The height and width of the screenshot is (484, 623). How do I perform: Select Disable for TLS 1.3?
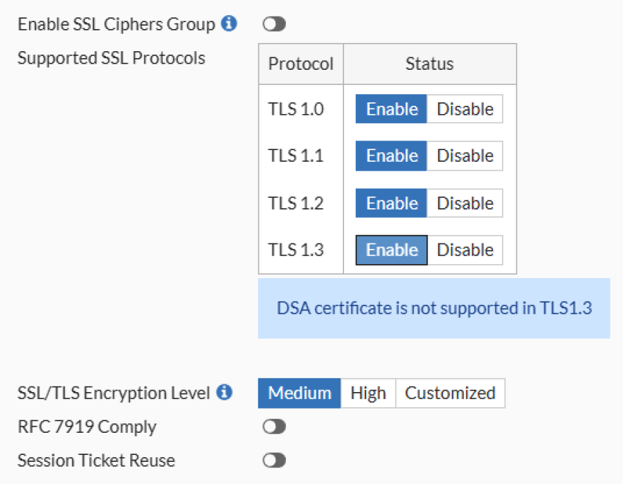(x=465, y=250)
